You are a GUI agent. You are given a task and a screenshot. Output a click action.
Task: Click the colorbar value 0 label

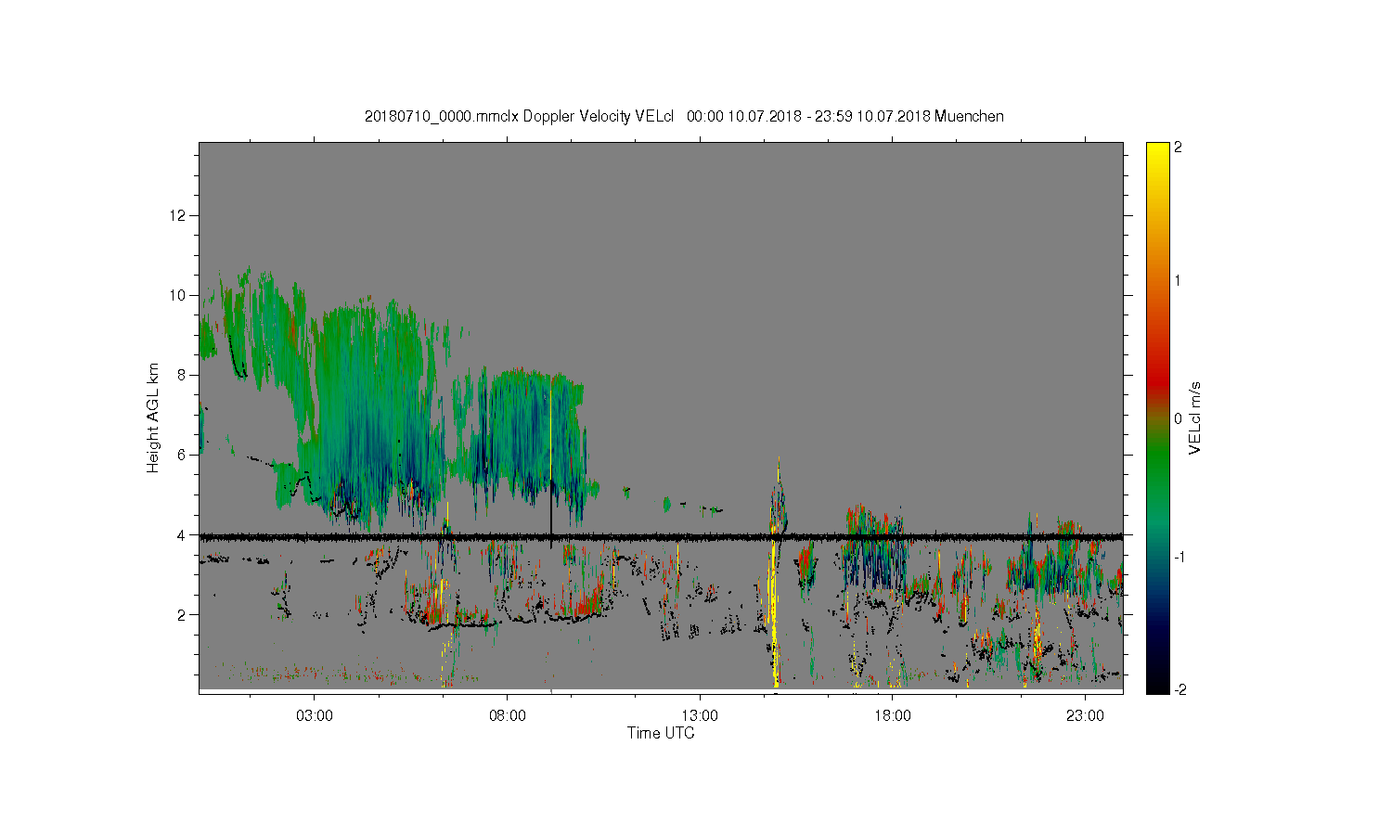(x=1178, y=418)
